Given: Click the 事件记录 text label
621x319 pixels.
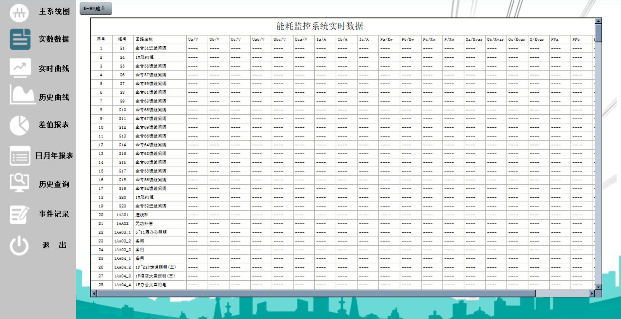Looking at the screenshot, I should pos(54,214).
